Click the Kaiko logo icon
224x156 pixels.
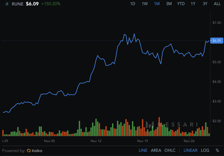[x=29, y=151]
